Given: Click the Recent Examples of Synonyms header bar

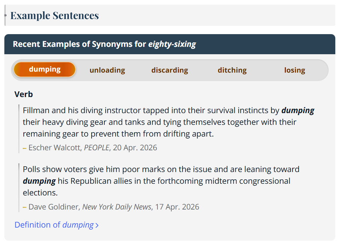Looking at the screenshot, I should pyautogui.click(x=169, y=44).
